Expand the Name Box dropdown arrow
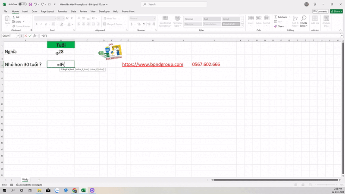The image size is (345, 194). [17, 36]
